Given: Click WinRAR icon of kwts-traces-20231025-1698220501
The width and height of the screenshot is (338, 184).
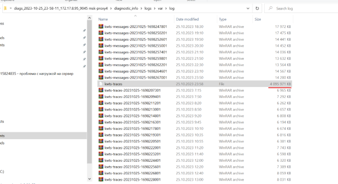Looking at the screenshot, I should (100, 141).
